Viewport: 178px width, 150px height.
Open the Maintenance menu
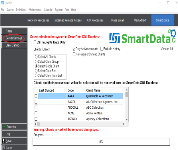tap(35, 10)
